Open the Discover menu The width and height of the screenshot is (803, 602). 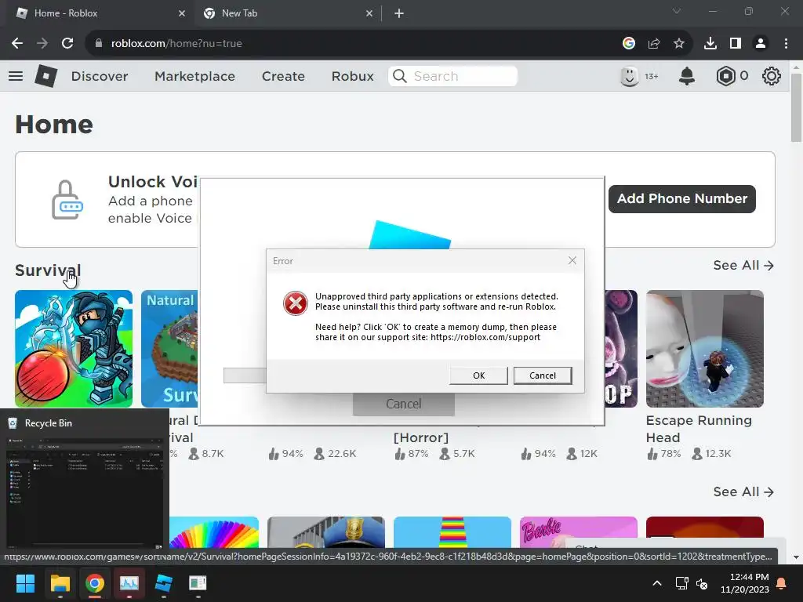pos(100,76)
